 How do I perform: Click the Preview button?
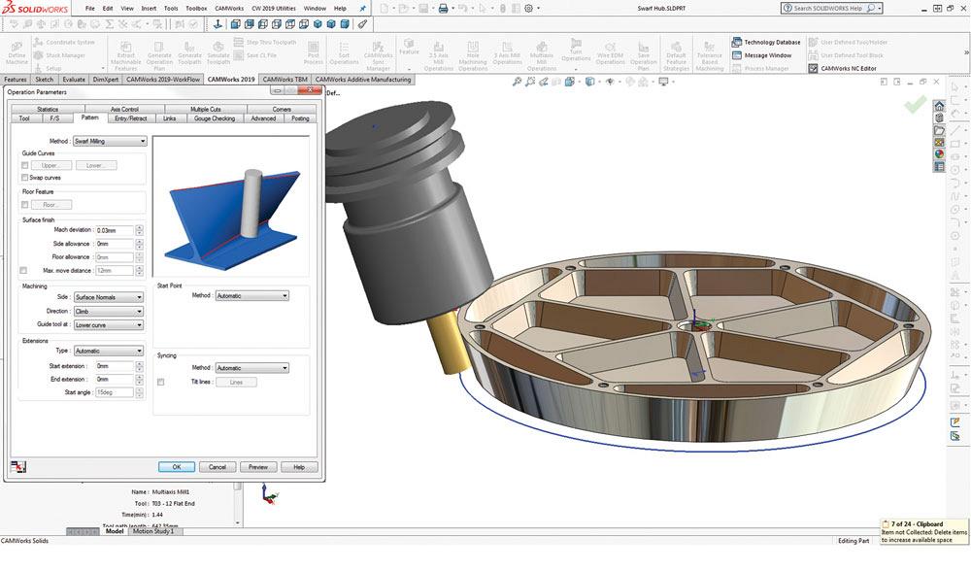257,467
